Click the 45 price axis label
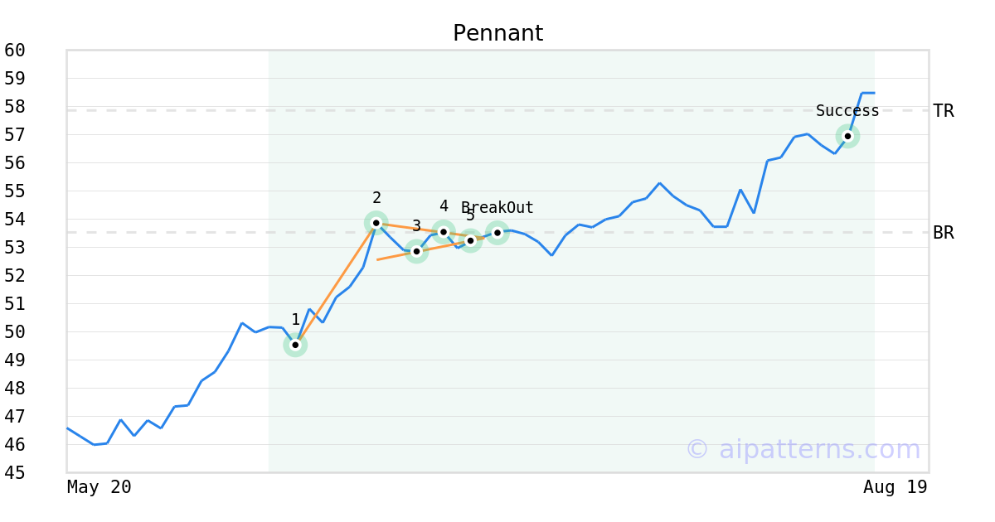 coord(15,473)
